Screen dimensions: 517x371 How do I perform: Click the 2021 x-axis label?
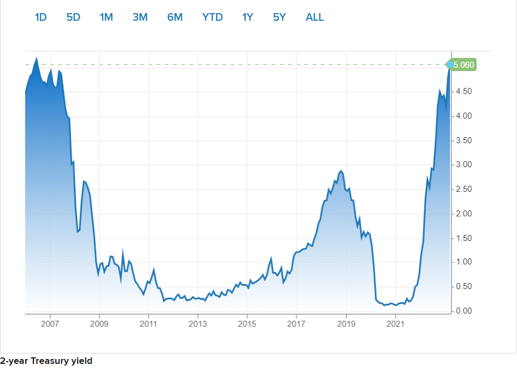point(395,324)
